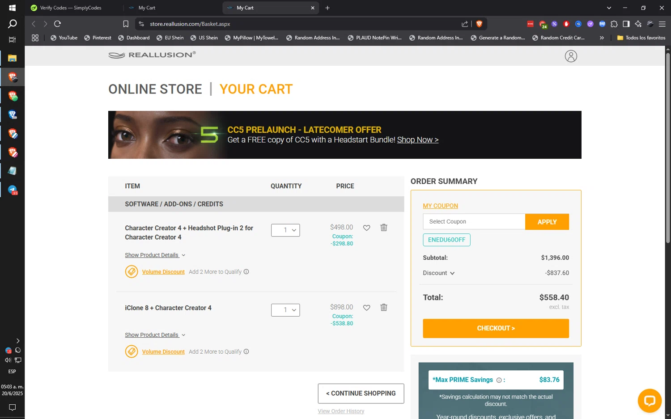Screen dimensions: 671x419
Task: Go back with browser back arrow
Action: pos(34,24)
